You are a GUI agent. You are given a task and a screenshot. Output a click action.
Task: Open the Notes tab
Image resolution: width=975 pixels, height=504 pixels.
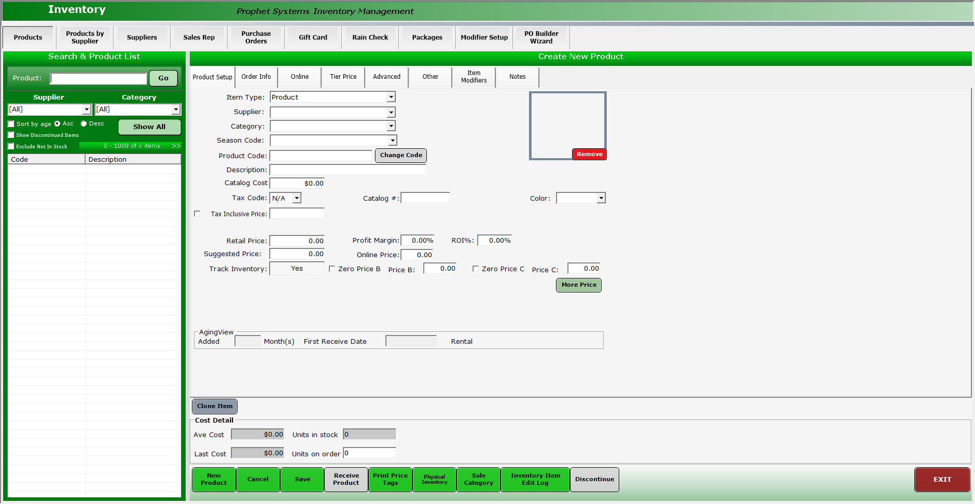click(x=517, y=77)
